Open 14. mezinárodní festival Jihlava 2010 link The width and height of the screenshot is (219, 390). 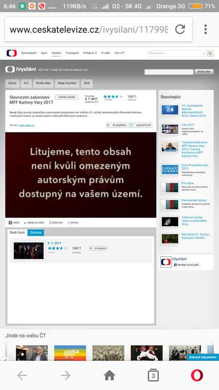[194, 111]
